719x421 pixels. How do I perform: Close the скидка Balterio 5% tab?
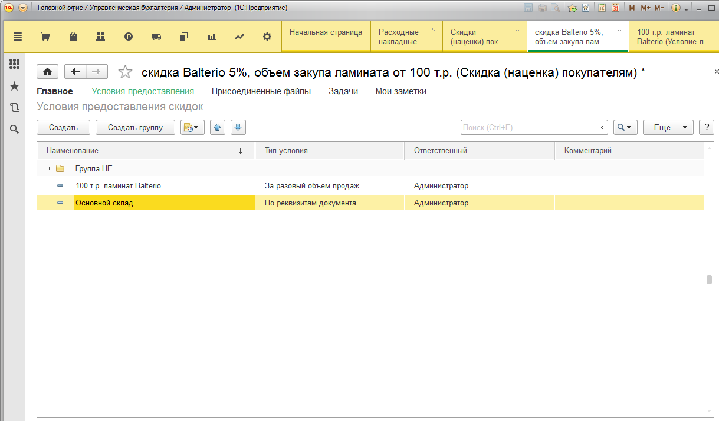tap(619, 29)
